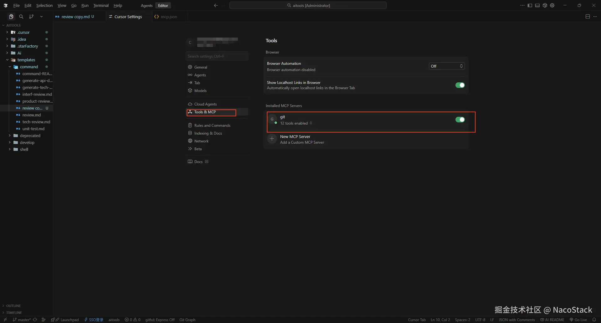Click the remote window icon in status bar
The image size is (601, 323).
coord(5,320)
